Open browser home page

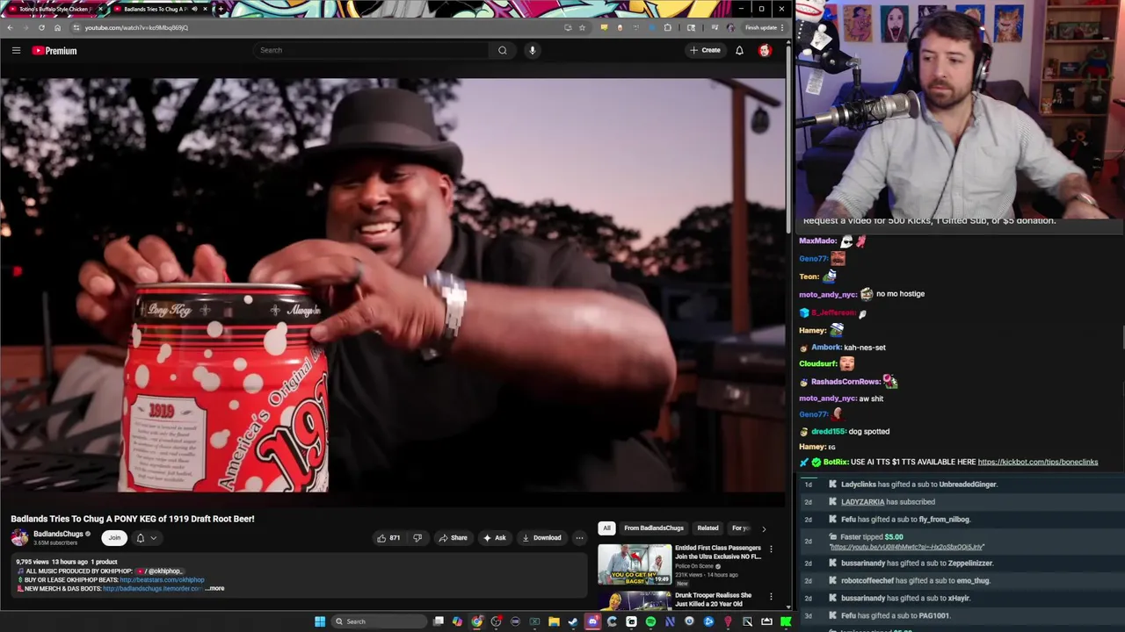pyautogui.click(x=57, y=27)
